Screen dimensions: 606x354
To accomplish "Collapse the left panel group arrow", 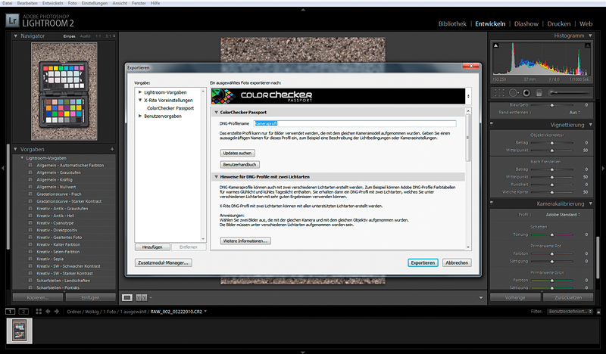I will [x=3, y=168].
